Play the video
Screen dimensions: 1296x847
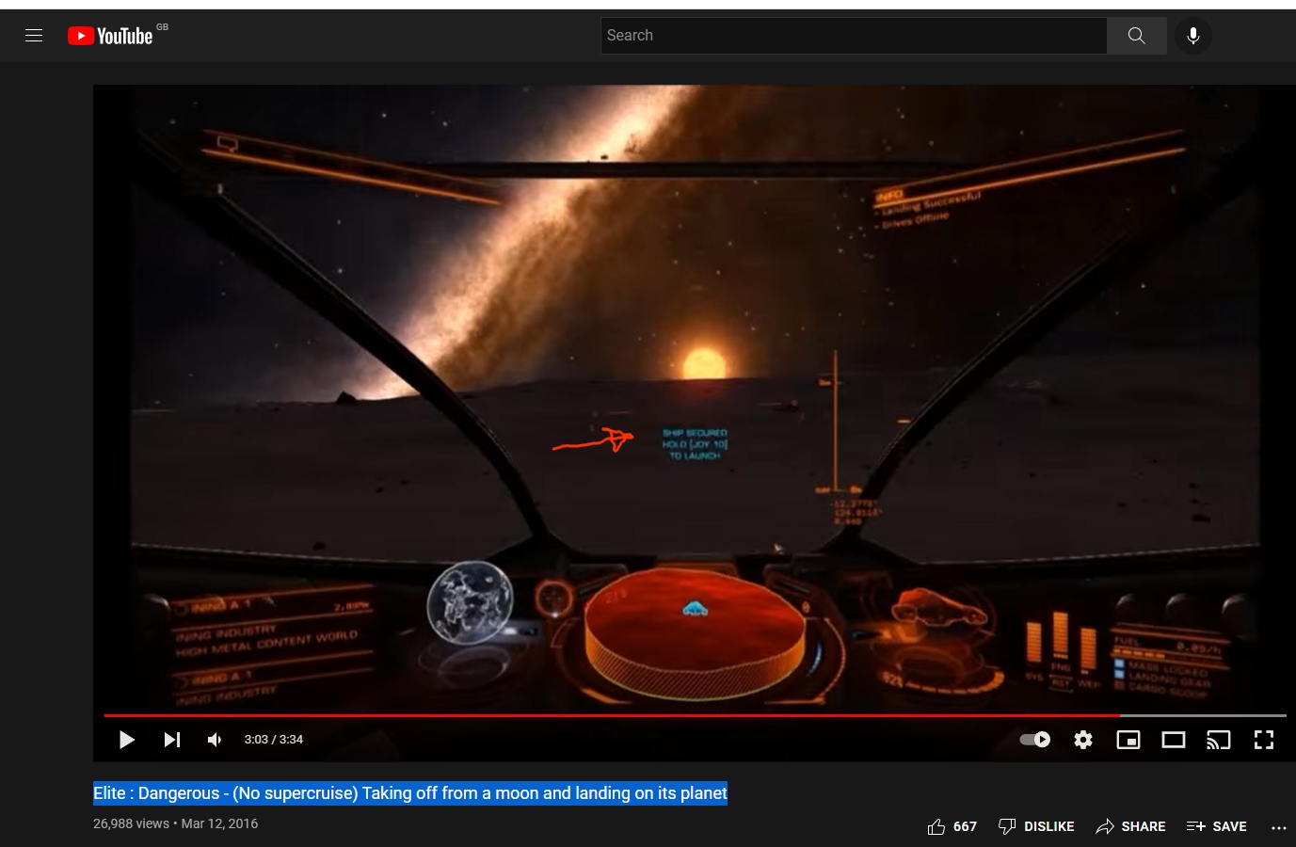[126, 740]
